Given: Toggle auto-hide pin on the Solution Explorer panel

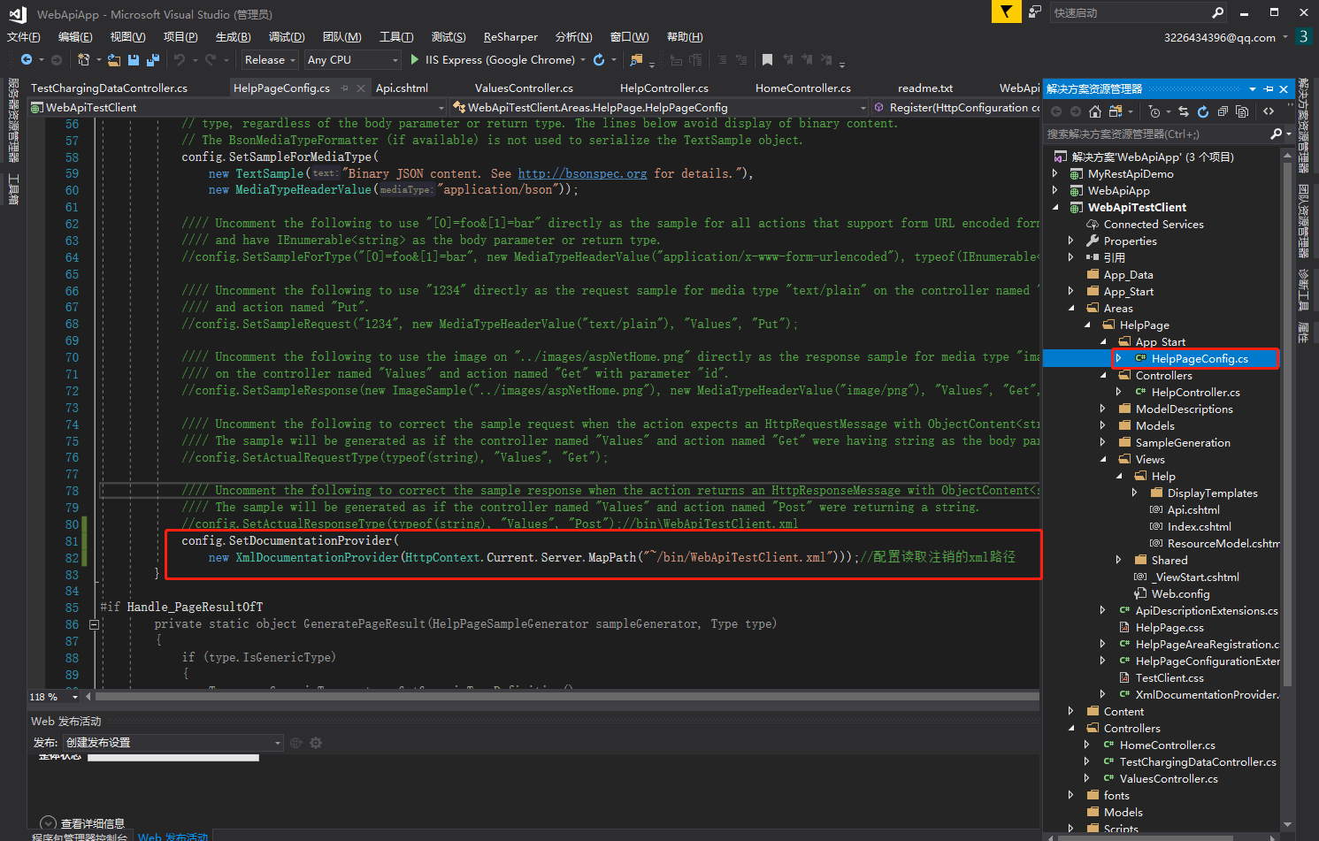Looking at the screenshot, I should click(x=1269, y=88).
